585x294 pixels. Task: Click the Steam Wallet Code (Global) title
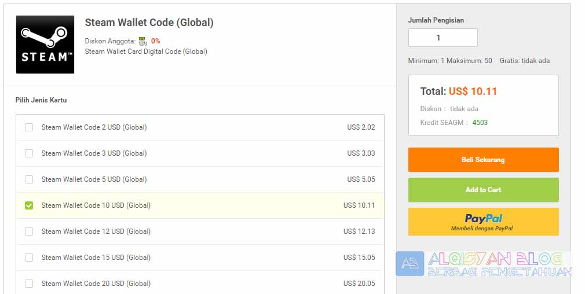(x=149, y=23)
